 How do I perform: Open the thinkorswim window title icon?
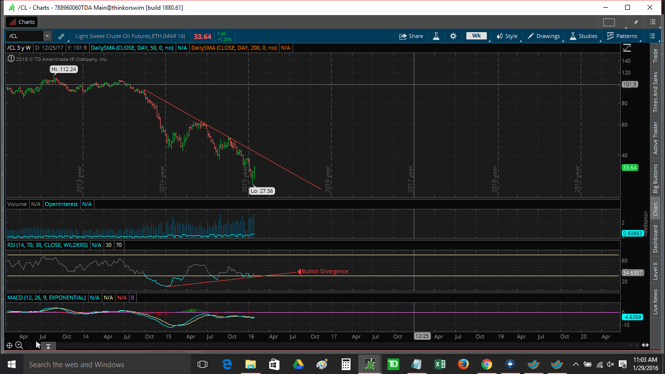click(x=12, y=8)
